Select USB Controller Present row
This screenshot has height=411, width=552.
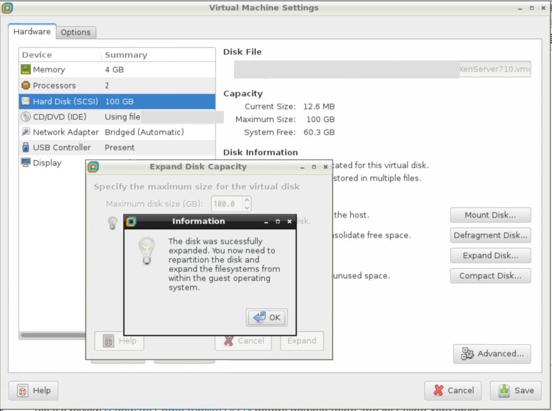point(117,148)
